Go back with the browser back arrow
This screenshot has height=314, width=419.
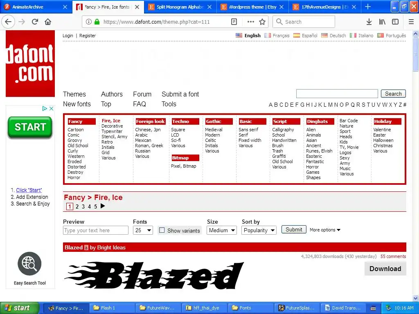[x=8, y=22]
